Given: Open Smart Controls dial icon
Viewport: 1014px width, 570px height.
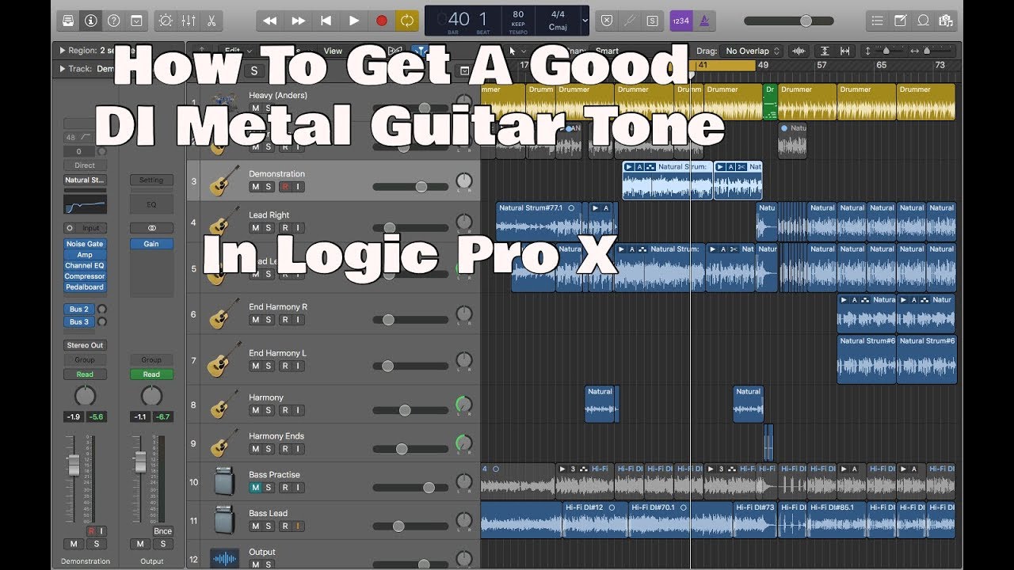Looking at the screenshot, I should click(166, 21).
